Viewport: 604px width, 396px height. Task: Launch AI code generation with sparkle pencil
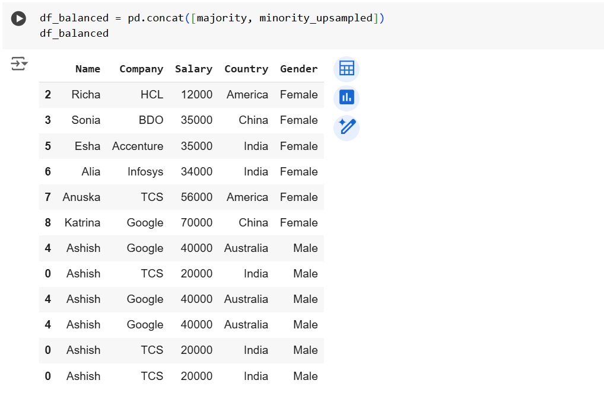coord(346,127)
